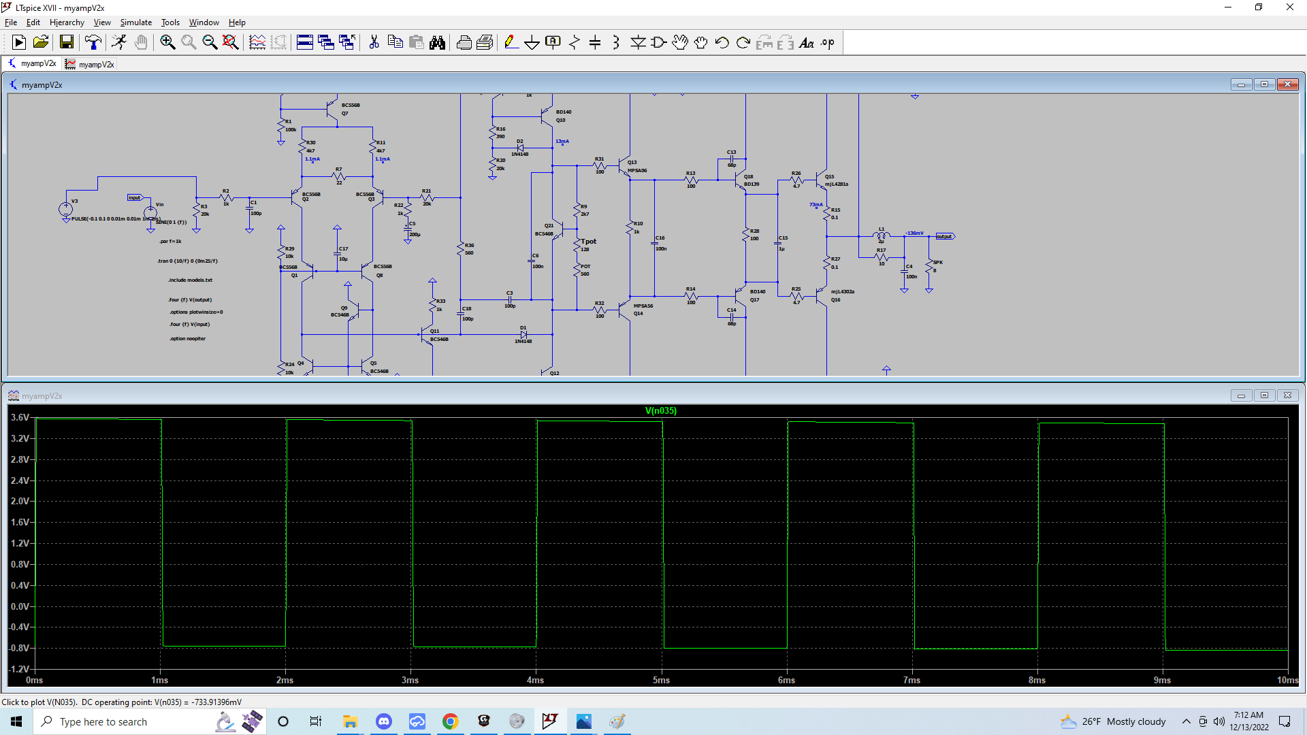
Task: Open File Explorer from the taskbar
Action: (x=351, y=721)
